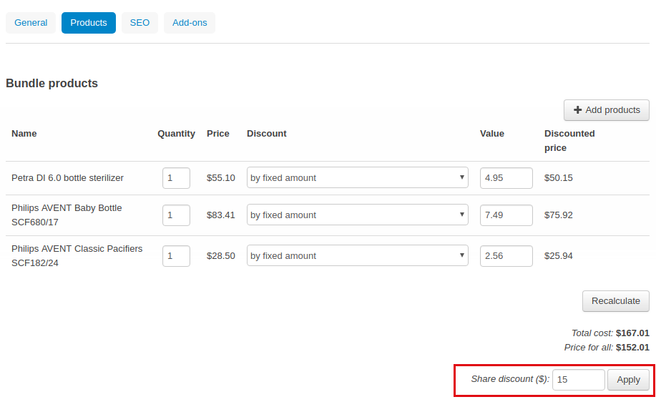
Task: Expand discount type dropdown for Petra sterilizer
Action: [357, 178]
